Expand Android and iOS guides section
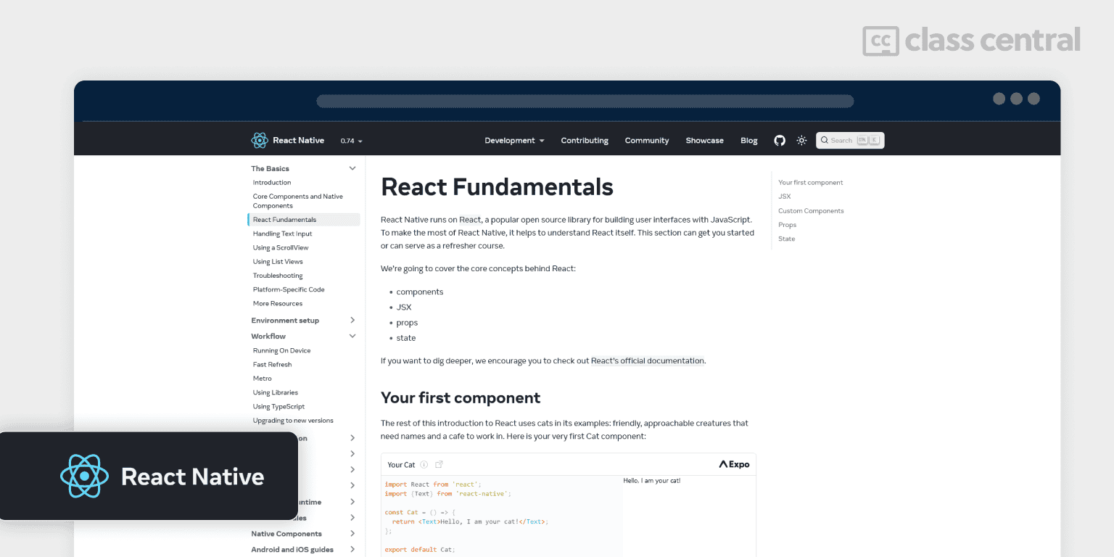This screenshot has height=557, width=1114. (352, 550)
